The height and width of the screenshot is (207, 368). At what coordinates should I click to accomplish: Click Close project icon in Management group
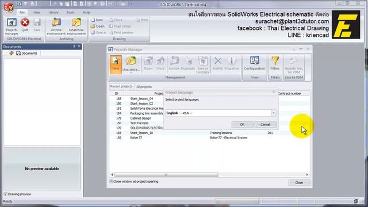(160, 63)
